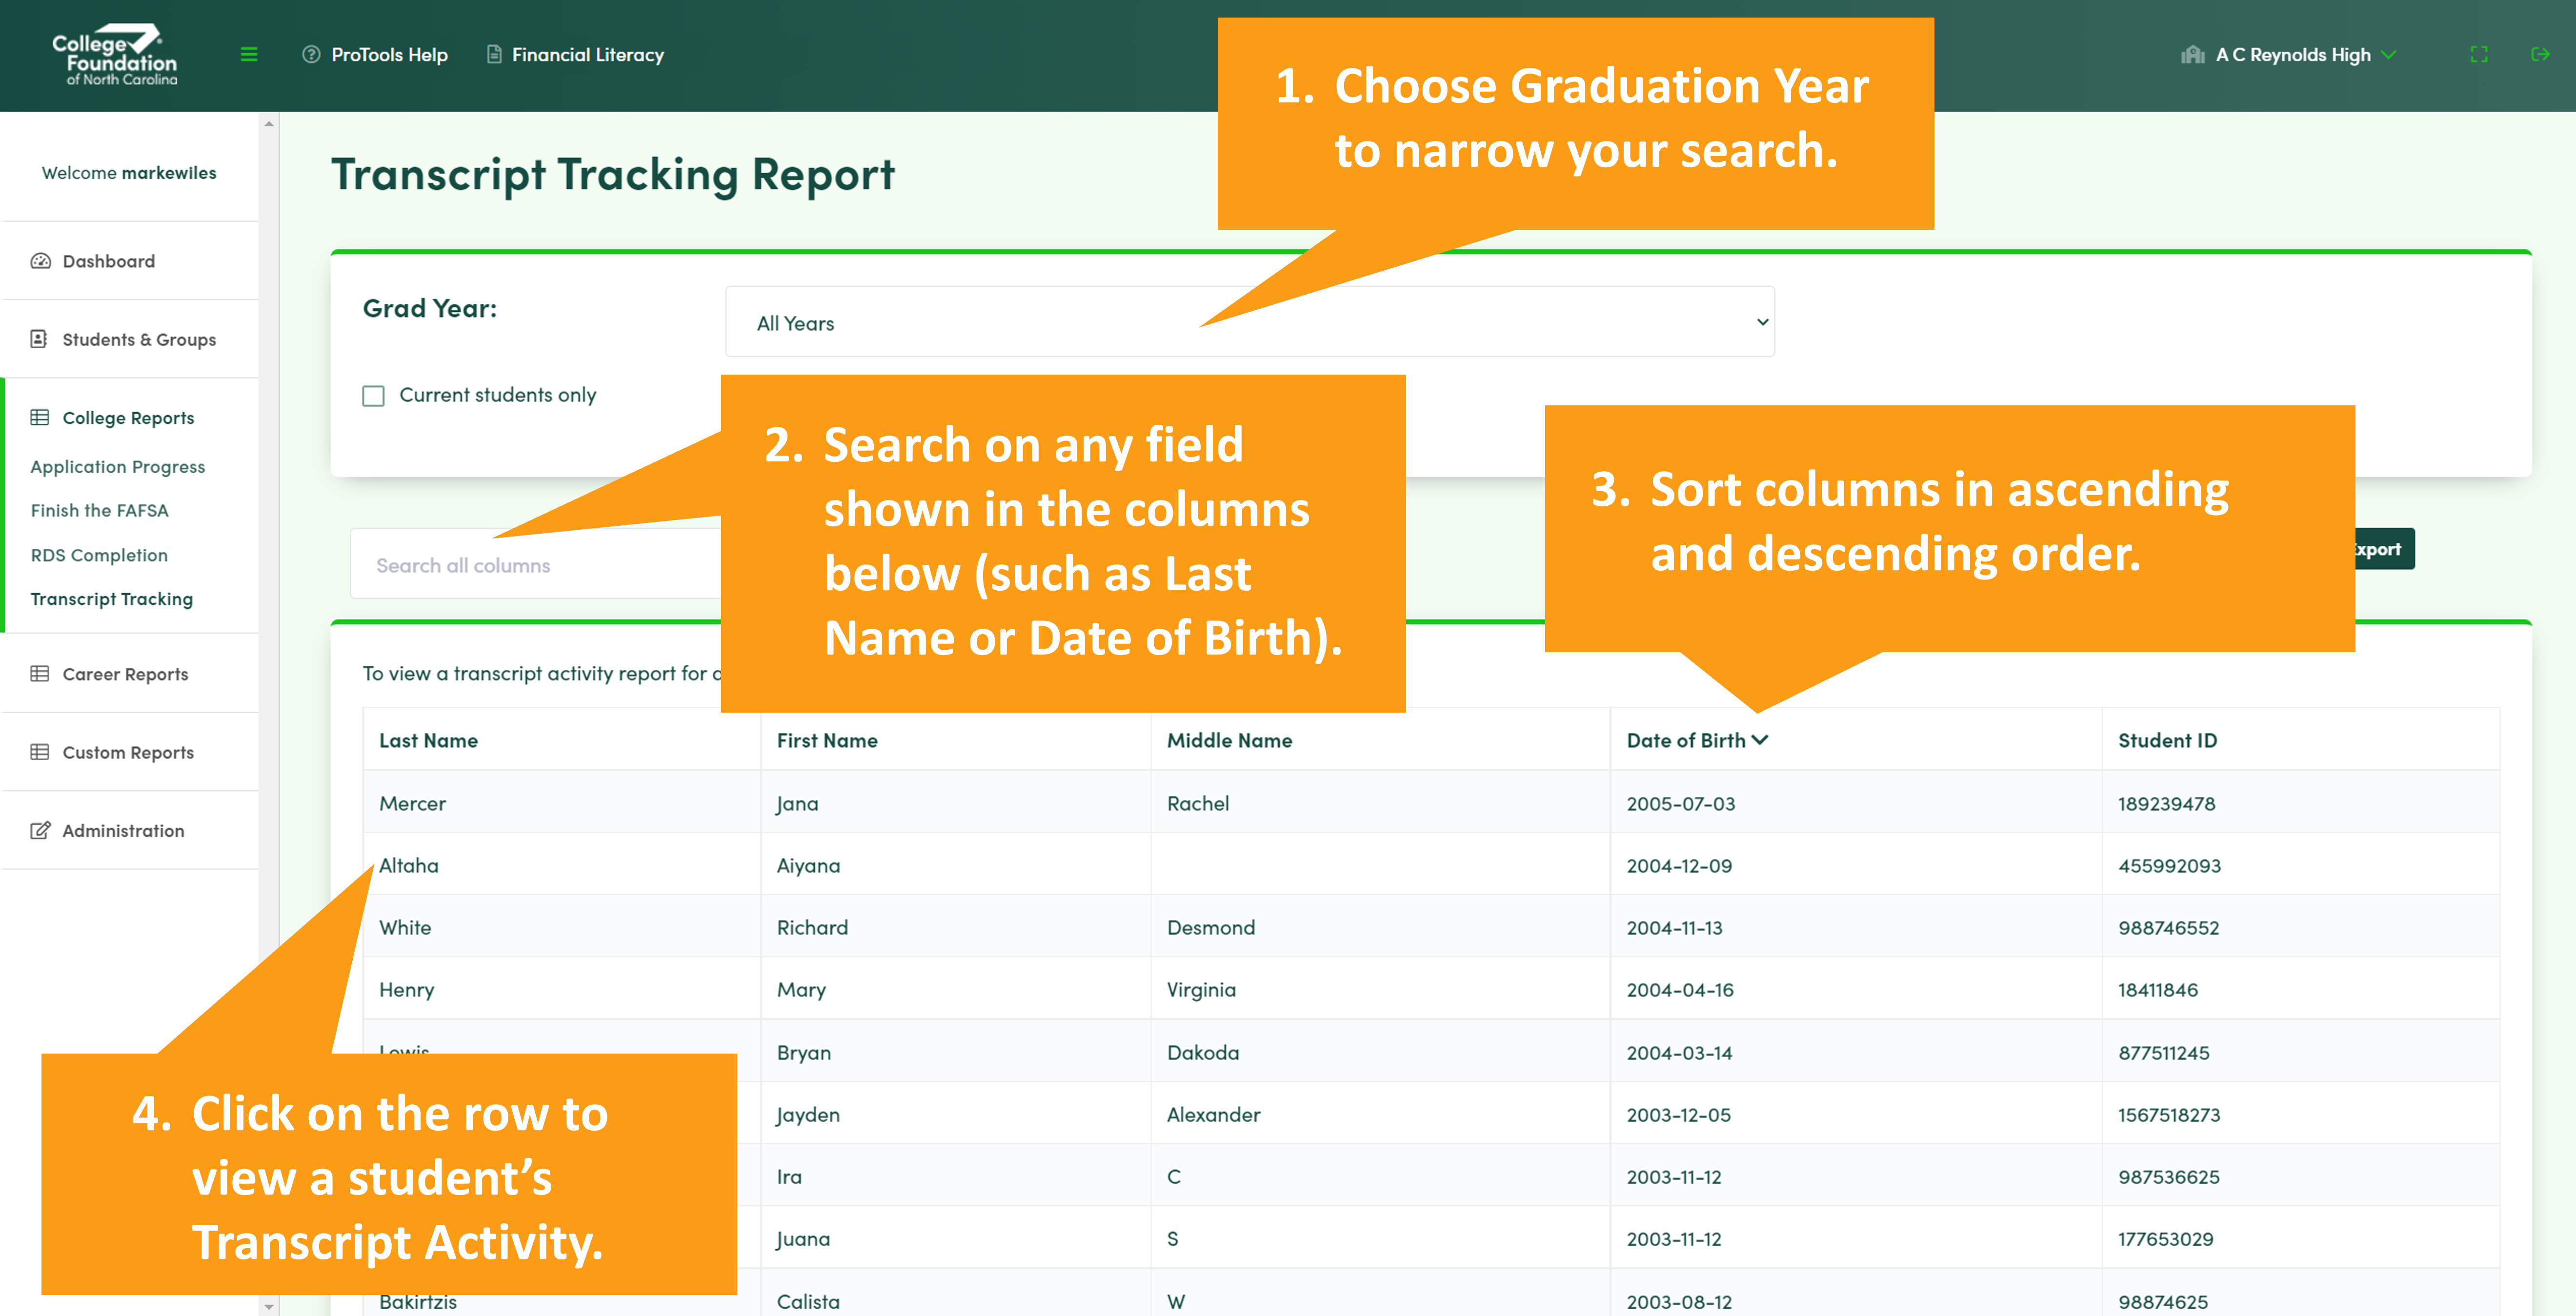Screen dimensions: 2576x1316
Task: Go to Dashboard in the sidebar
Action: tap(109, 261)
